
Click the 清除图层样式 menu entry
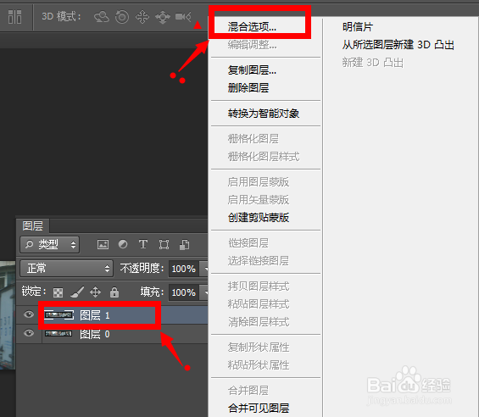click(259, 322)
